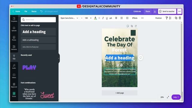This screenshot has width=192, height=108.
Task: Click the duplicate page icon above page
Action: coord(132,26)
